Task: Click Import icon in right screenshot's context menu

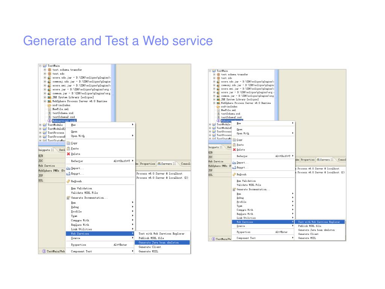Action: point(234,163)
